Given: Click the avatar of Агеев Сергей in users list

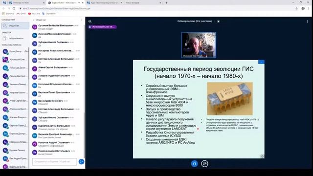Looking at the screenshot, I should click(x=5, y=101).
